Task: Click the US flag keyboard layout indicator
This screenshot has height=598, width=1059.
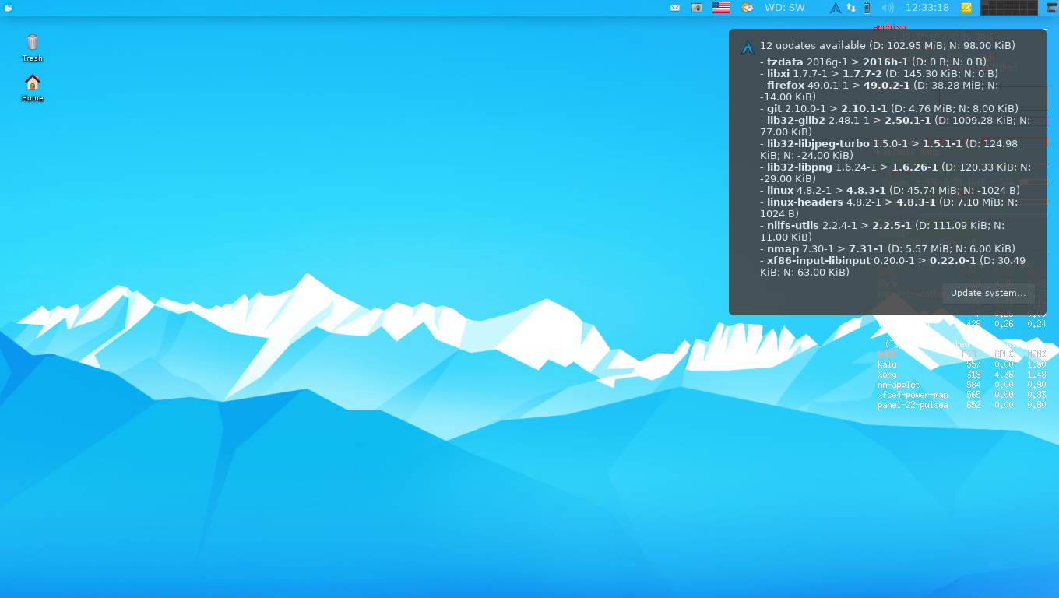Action: (721, 8)
